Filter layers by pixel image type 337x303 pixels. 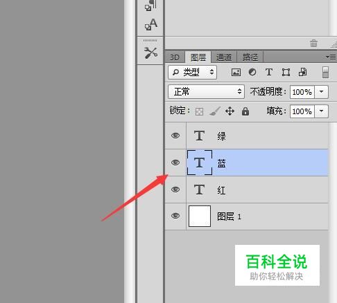point(236,73)
